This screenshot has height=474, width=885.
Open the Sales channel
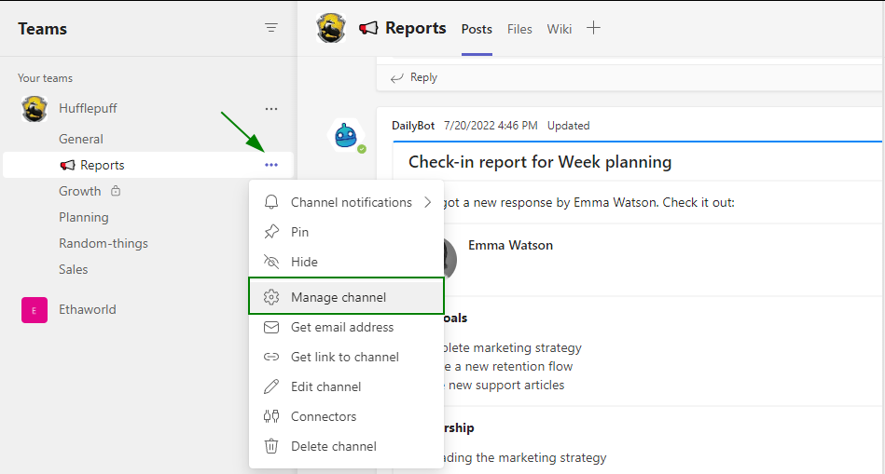74,269
